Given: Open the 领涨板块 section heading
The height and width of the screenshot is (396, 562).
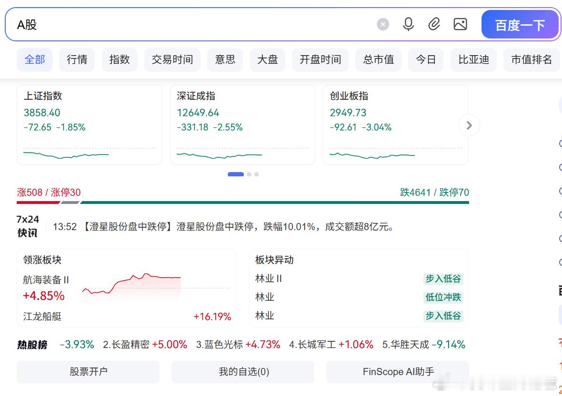Looking at the screenshot, I should (42, 260).
